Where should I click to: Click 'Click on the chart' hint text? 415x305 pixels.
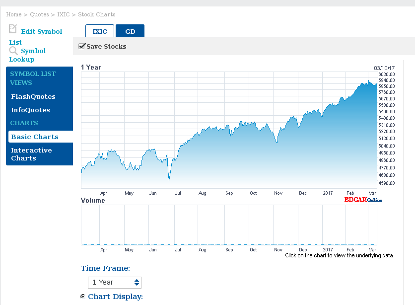(x=340, y=255)
